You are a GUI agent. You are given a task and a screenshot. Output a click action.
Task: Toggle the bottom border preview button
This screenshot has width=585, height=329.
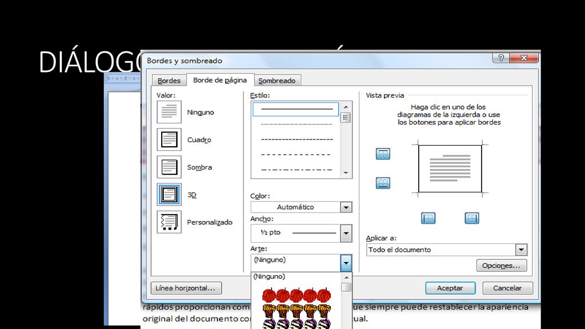click(383, 183)
